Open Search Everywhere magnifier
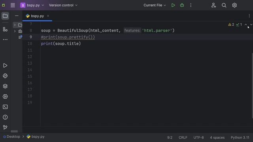Viewport: 253px width, 142px height. [224, 5]
